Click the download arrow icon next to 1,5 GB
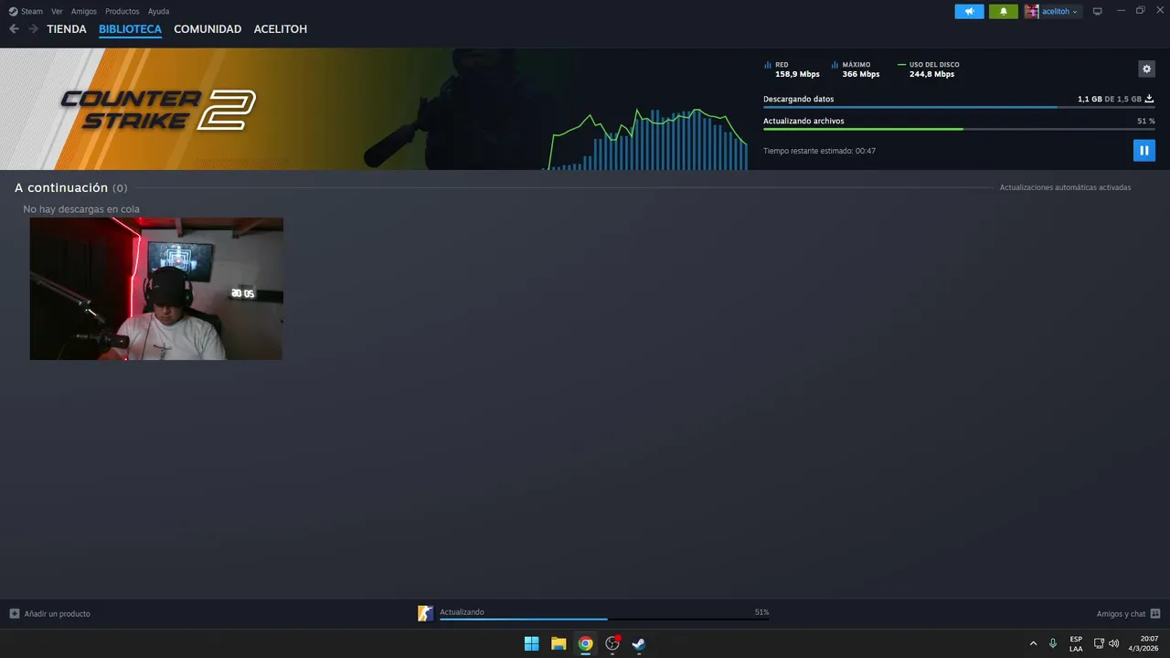 tap(1150, 99)
